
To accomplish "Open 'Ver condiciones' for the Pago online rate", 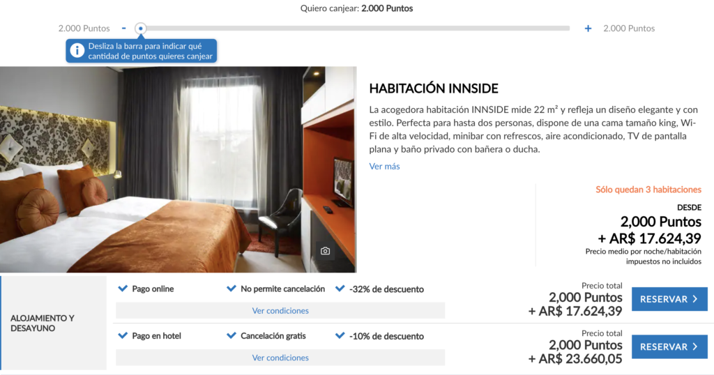I will coord(280,310).
